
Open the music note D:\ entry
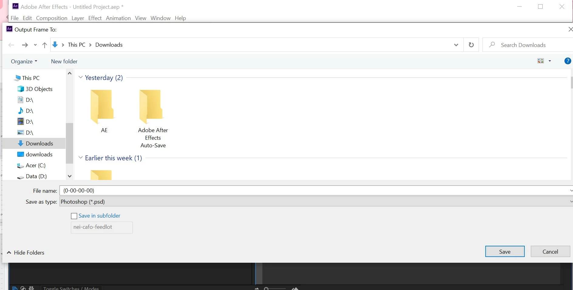[25, 111]
